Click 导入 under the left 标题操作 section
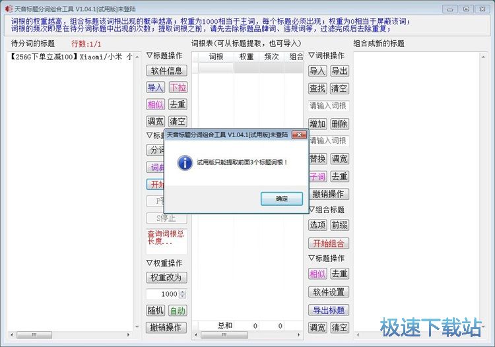The image size is (495, 347). coord(155,87)
